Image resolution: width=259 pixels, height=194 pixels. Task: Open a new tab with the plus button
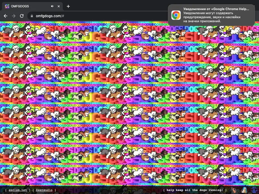pos(68,6)
